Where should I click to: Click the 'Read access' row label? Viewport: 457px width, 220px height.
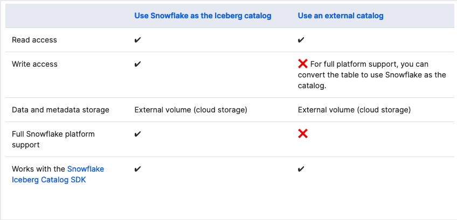pyautogui.click(x=34, y=40)
